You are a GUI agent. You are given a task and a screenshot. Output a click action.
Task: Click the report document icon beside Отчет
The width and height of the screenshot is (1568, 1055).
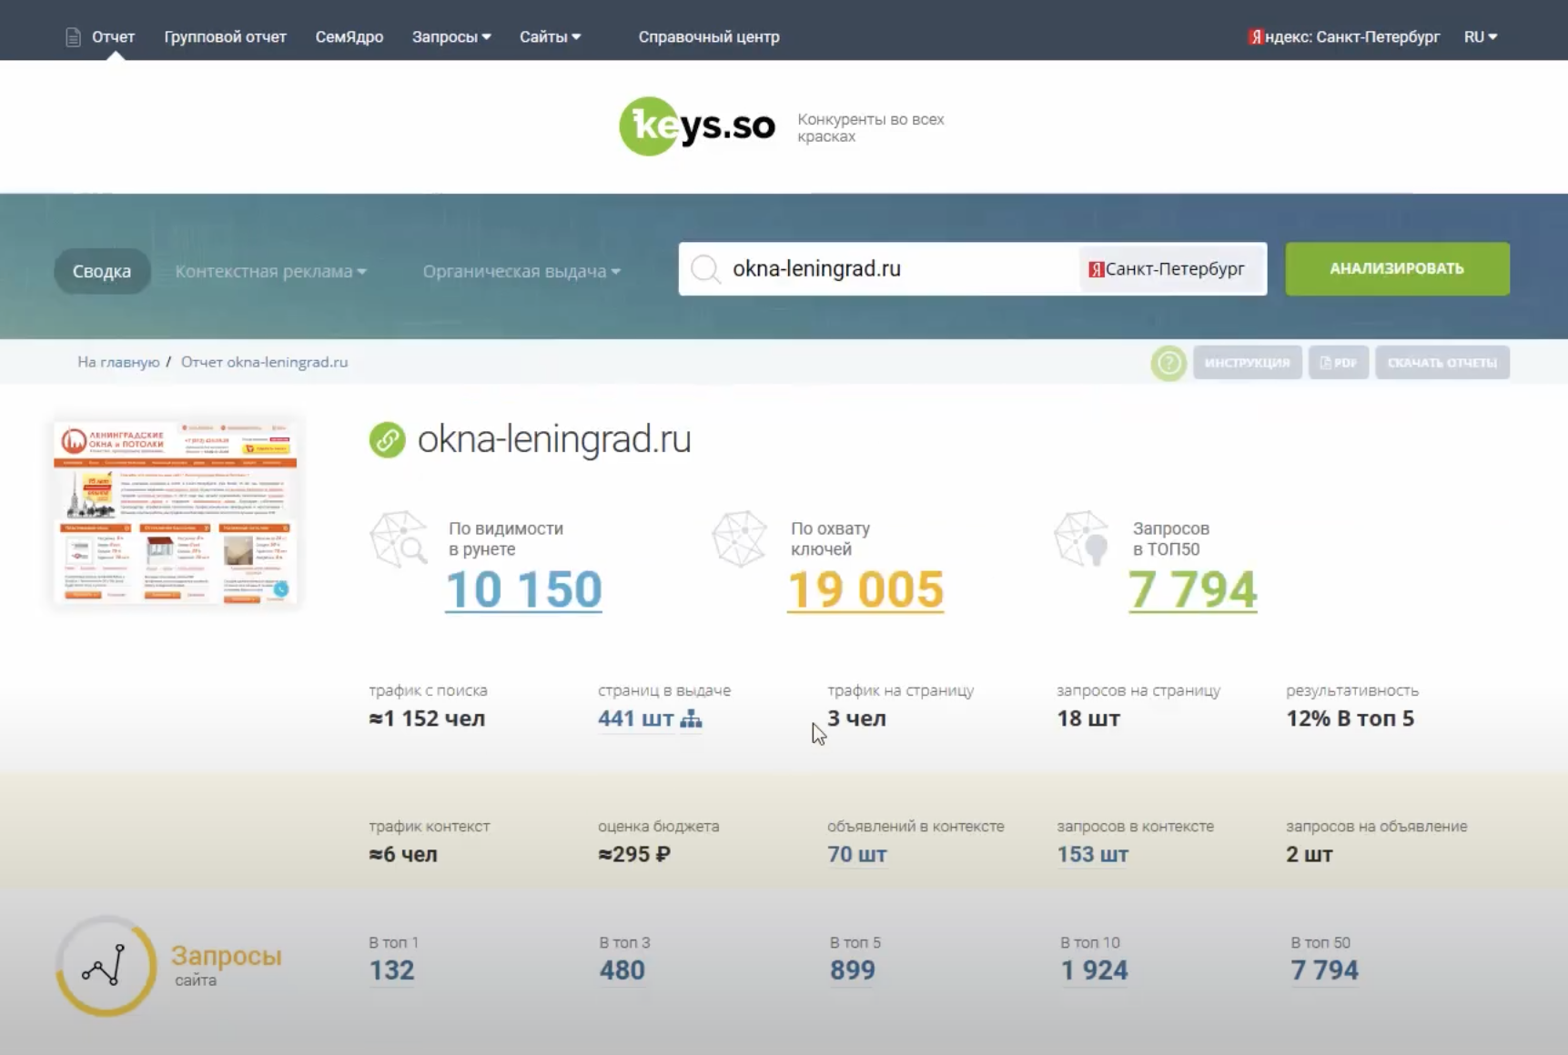coord(73,37)
